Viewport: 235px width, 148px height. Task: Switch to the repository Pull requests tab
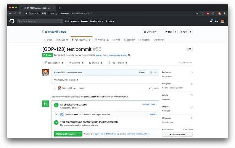pyautogui.click(x=81, y=39)
